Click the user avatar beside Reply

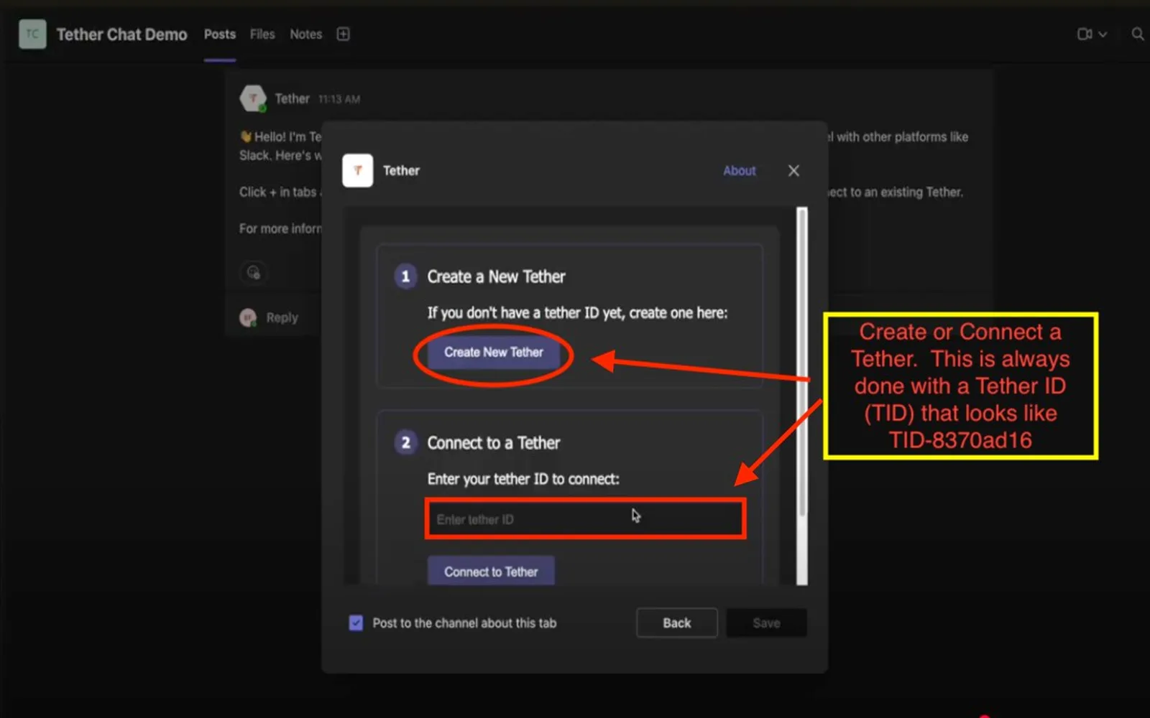pyautogui.click(x=248, y=317)
